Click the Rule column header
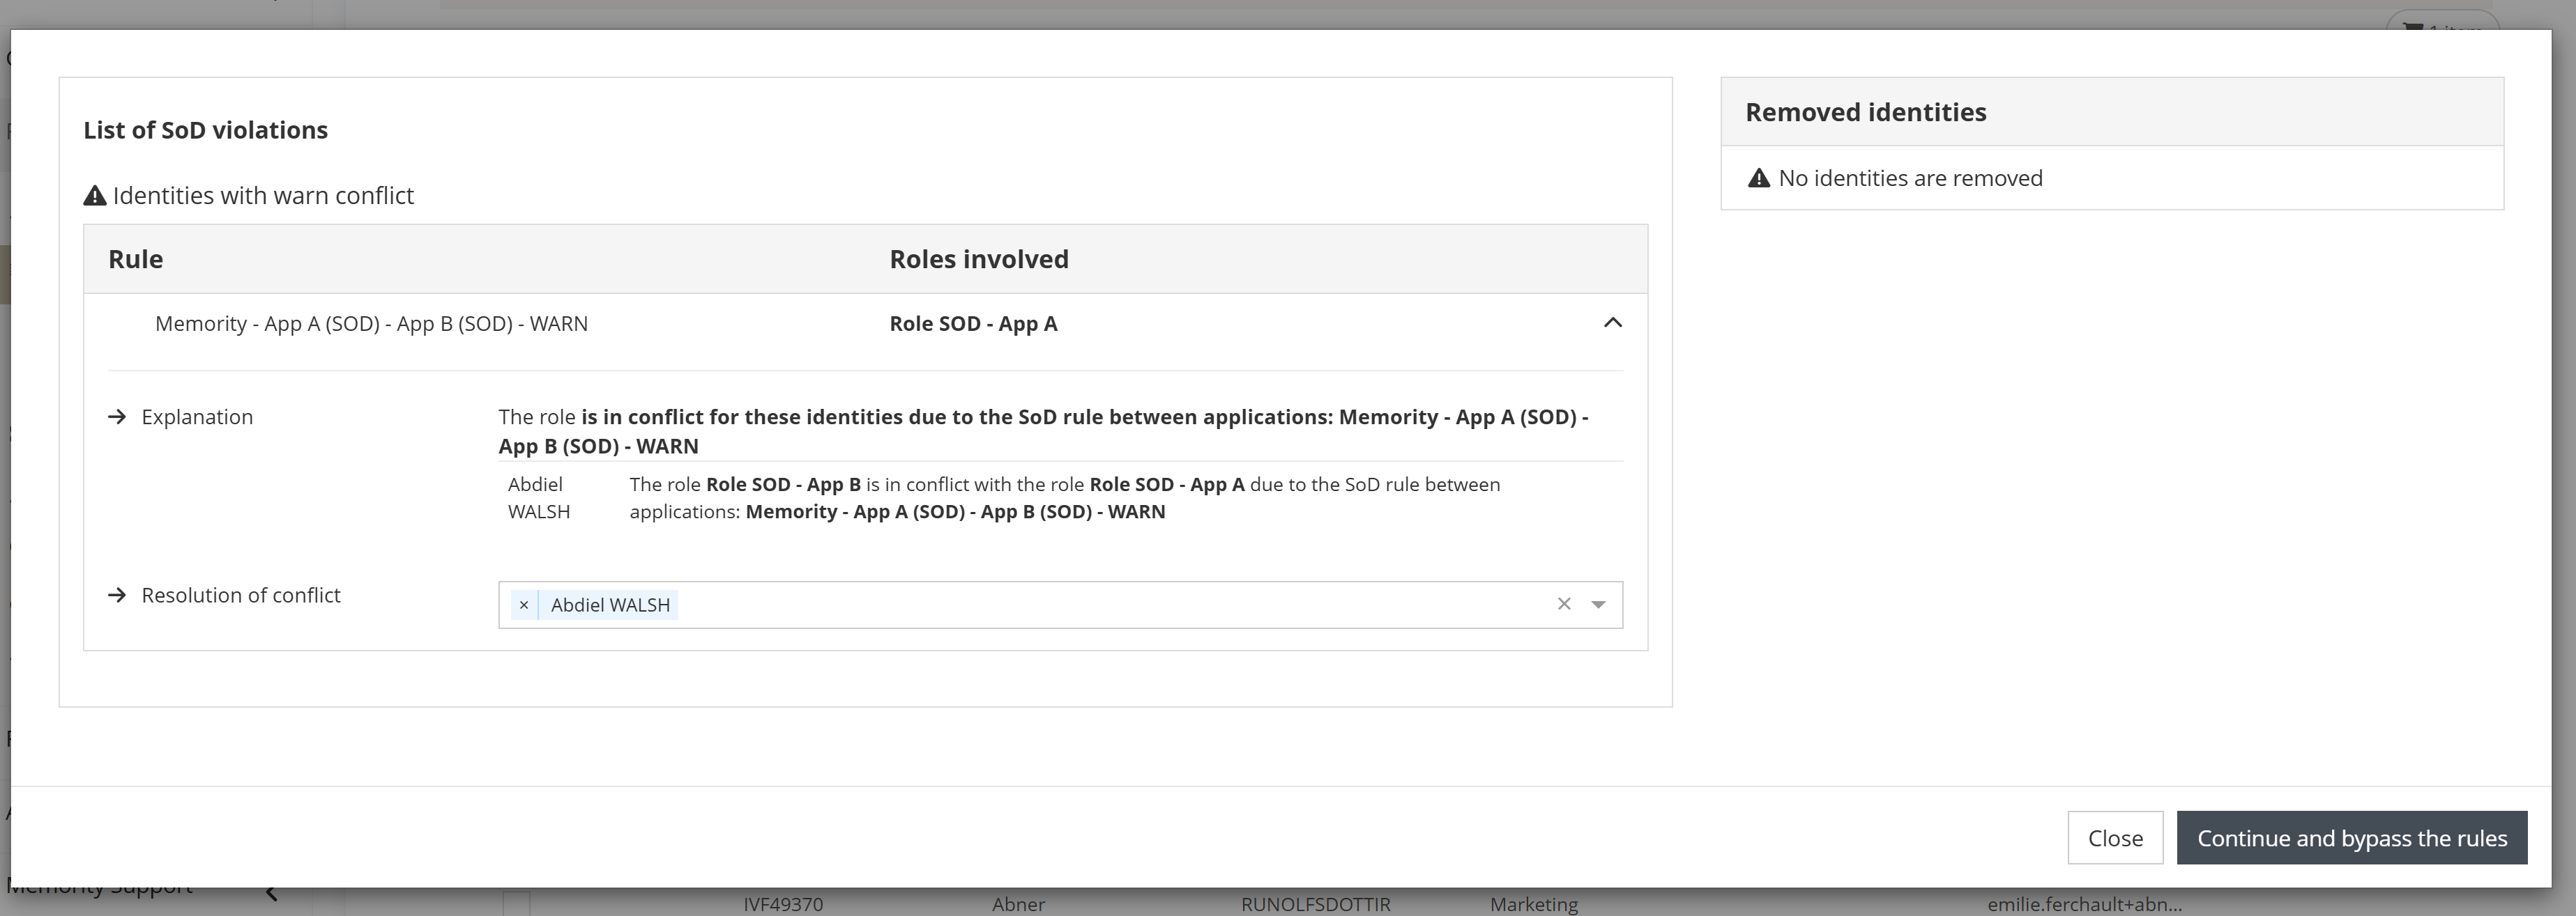 point(135,258)
